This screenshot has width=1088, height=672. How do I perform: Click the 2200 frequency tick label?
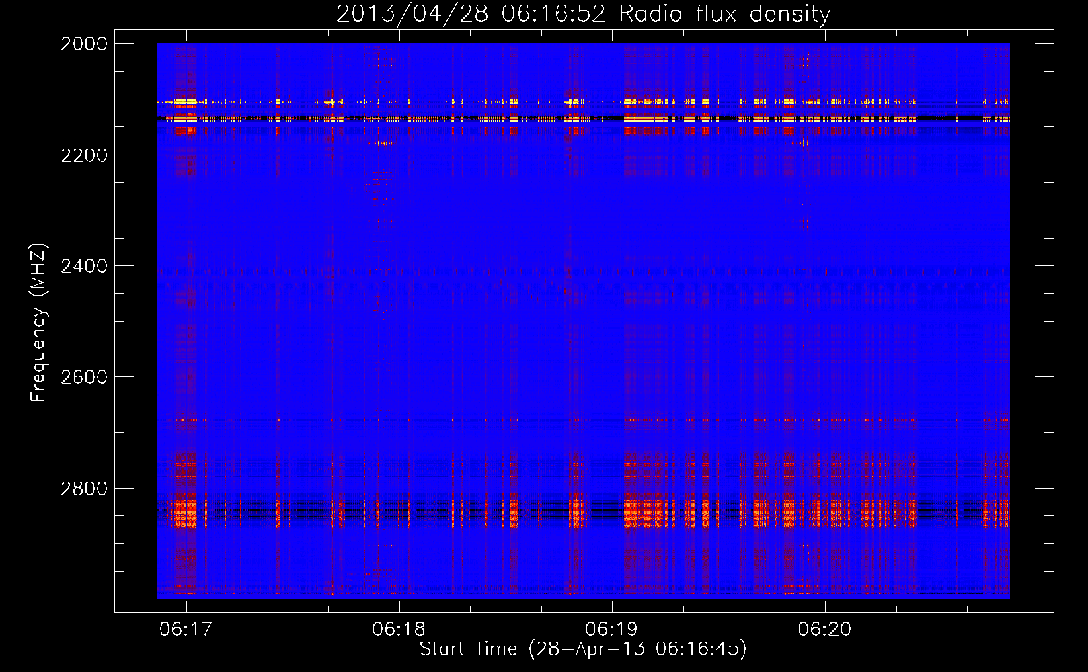point(84,155)
